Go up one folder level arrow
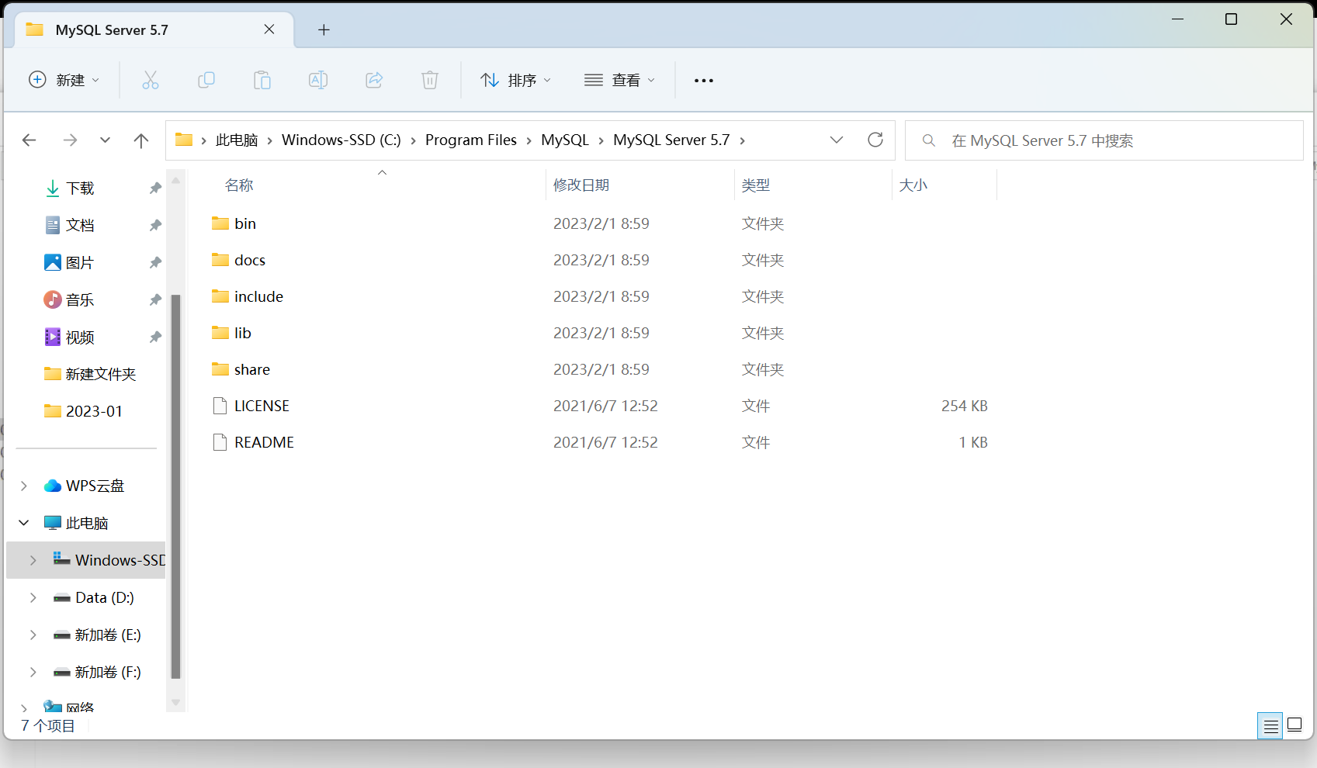This screenshot has width=1317, height=768. point(141,140)
